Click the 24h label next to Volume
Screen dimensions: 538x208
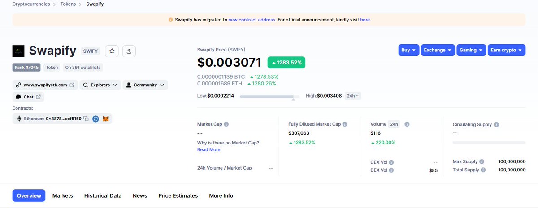394,124
